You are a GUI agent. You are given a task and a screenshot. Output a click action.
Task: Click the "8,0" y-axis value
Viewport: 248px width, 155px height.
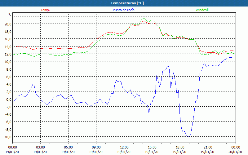click(9, 69)
